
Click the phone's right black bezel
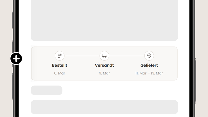[192, 31]
